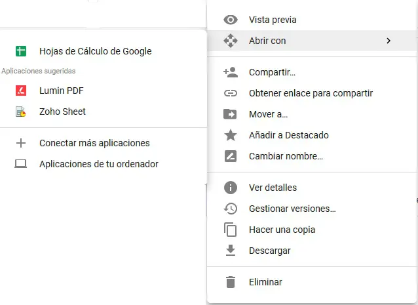This screenshot has height=305, width=418.
Task: Open with Hojas de Cálculo de Google
Action: pyautogui.click(x=95, y=51)
